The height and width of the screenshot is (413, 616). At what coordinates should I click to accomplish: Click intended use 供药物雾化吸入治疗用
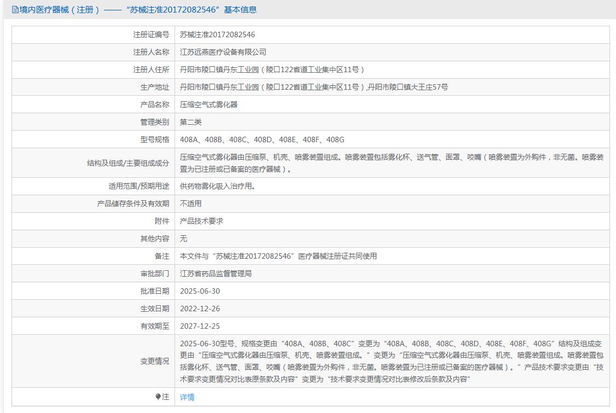(217, 186)
